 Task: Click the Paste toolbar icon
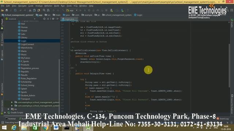point(39,11)
